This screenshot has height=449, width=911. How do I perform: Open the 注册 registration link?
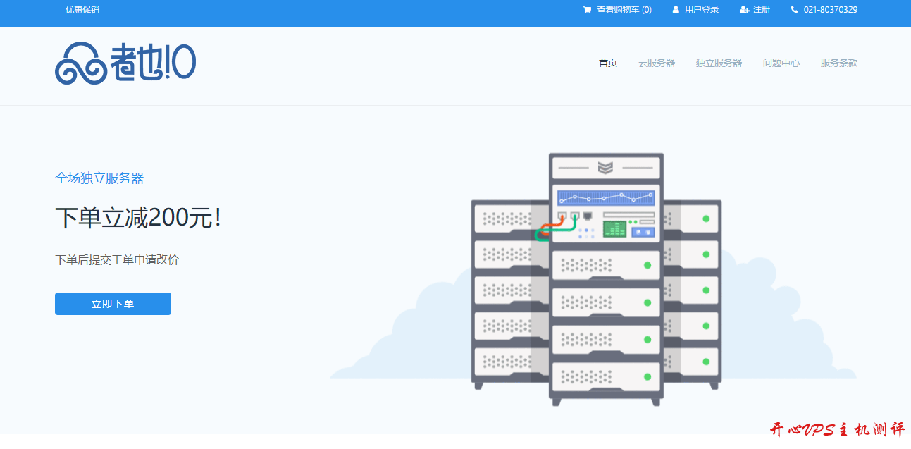click(761, 10)
